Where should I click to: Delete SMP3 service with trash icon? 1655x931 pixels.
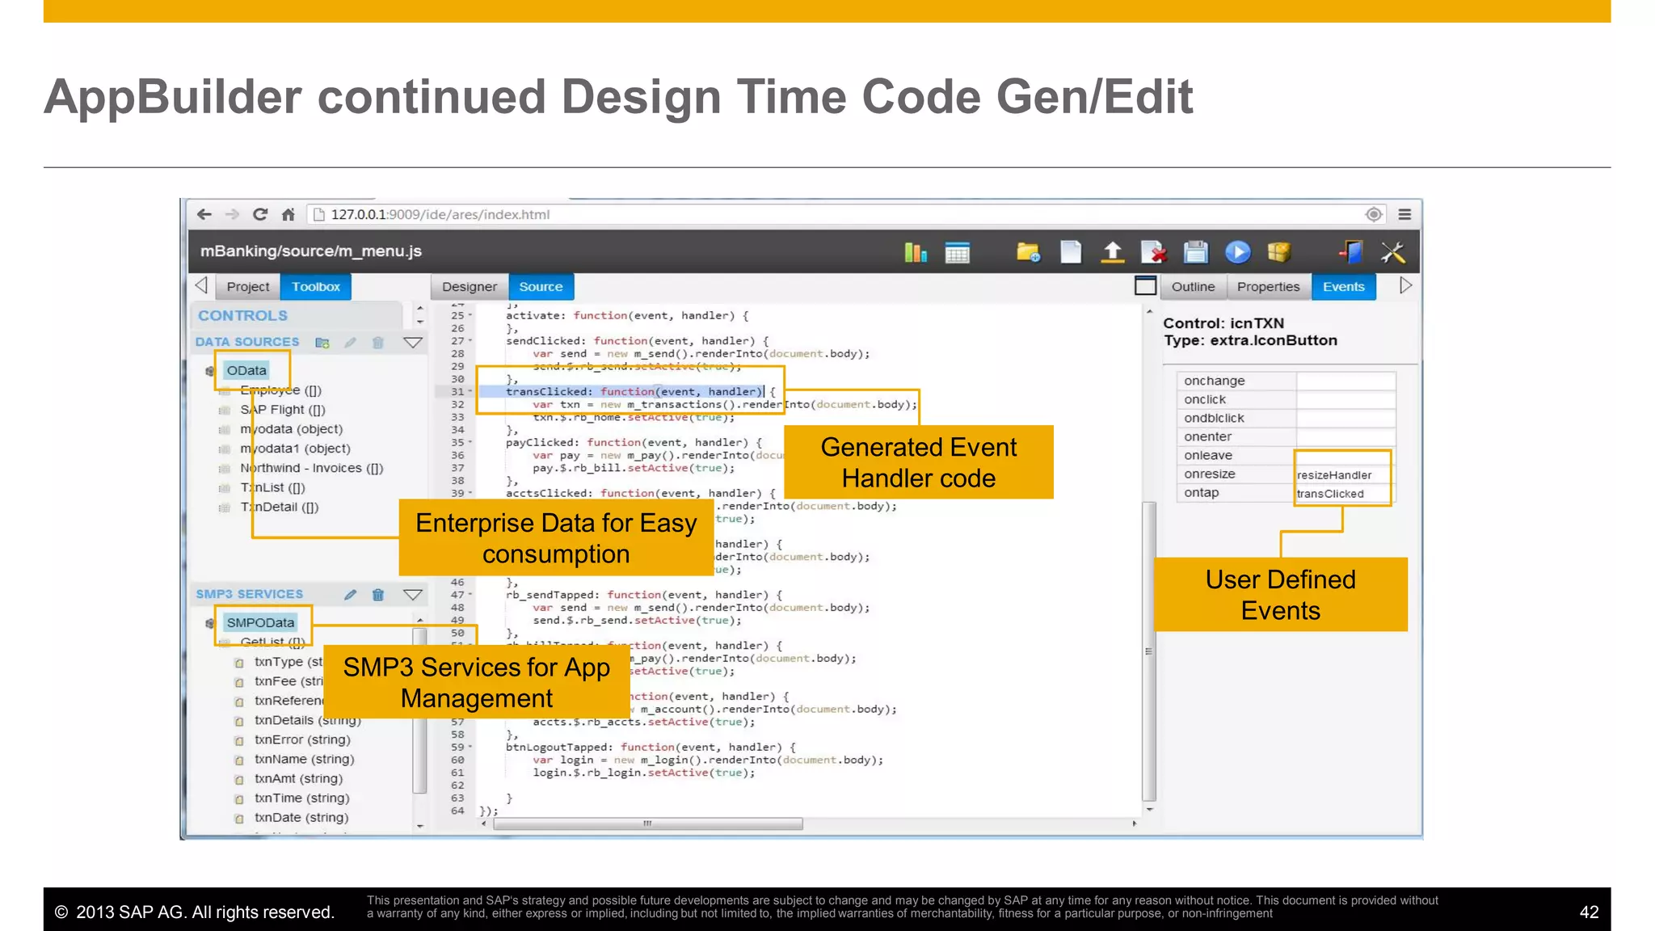[377, 595]
